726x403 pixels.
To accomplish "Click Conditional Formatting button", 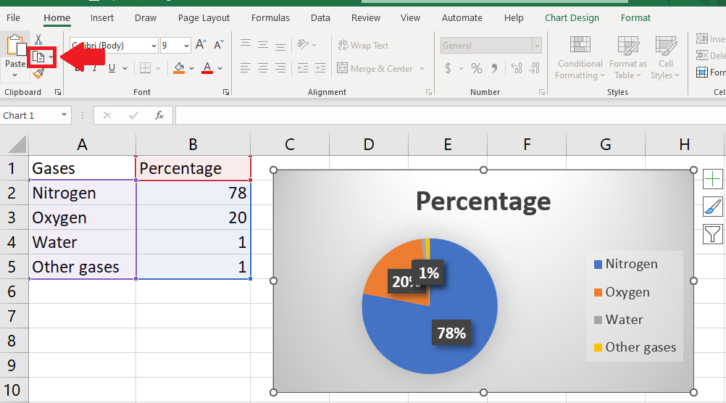I will click(580, 57).
